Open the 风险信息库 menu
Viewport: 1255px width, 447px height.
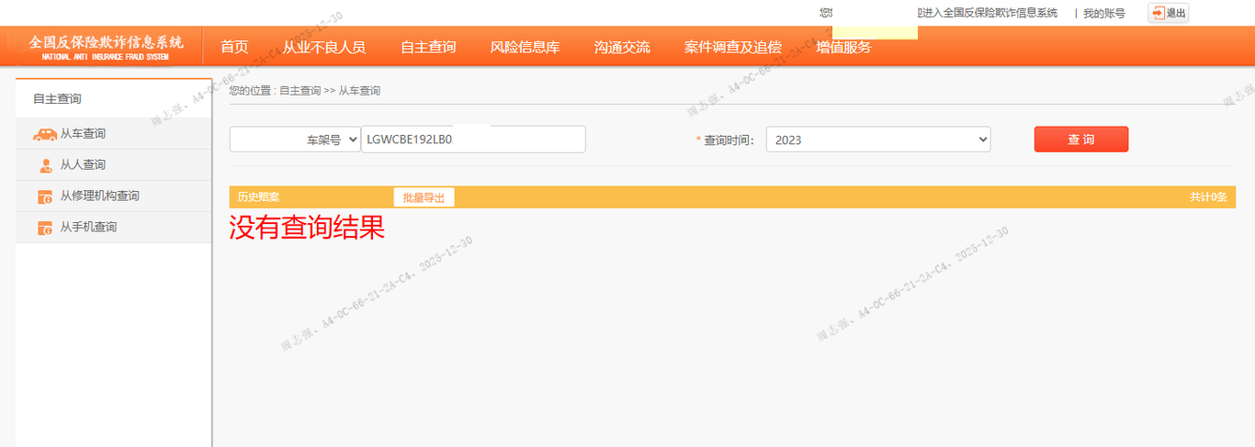[525, 47]
